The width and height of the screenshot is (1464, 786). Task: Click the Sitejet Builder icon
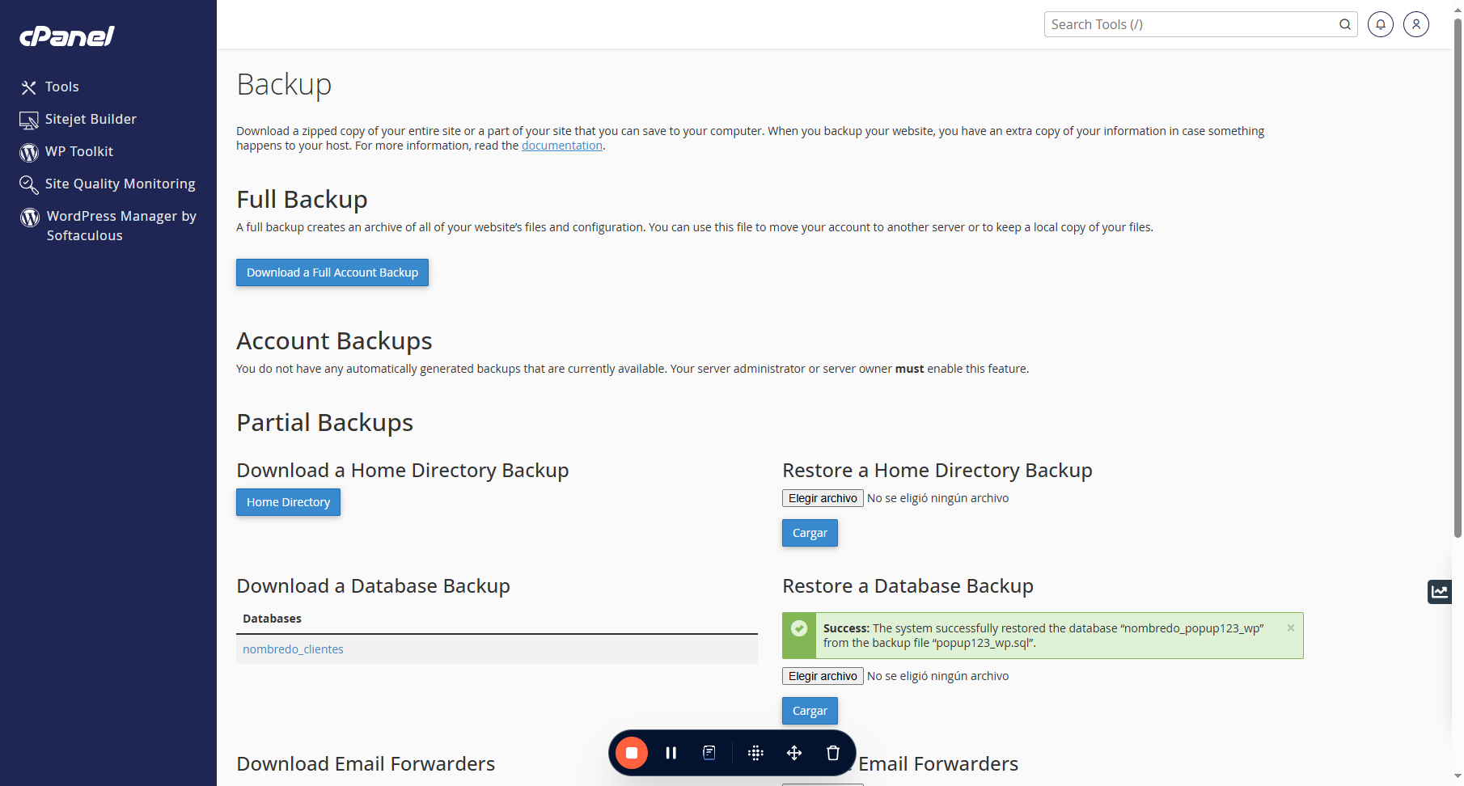(29, 120)
